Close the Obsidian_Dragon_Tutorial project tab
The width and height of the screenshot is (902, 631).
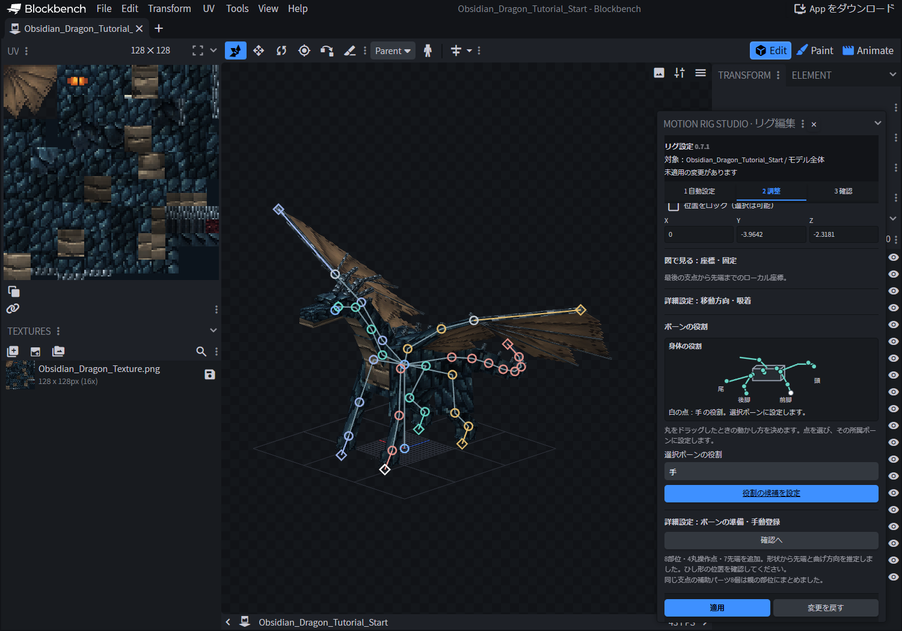point(140,28)
